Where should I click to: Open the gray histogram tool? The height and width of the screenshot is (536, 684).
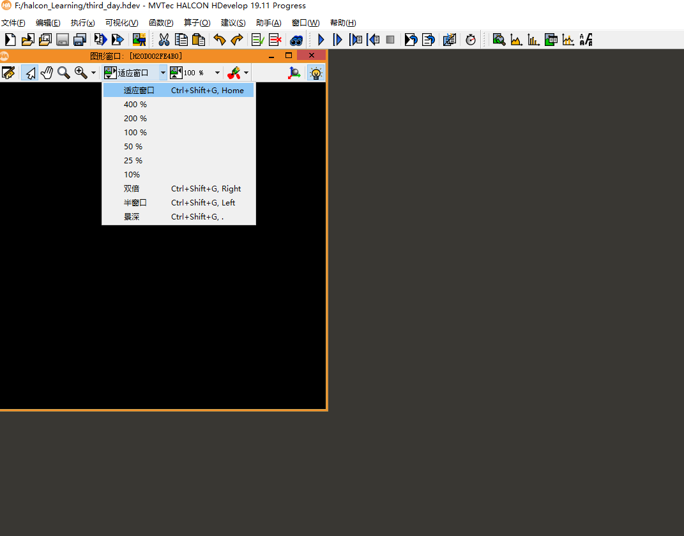click(x=517, y=40)
